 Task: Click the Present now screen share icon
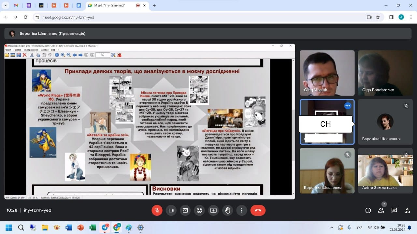(213, 210)
